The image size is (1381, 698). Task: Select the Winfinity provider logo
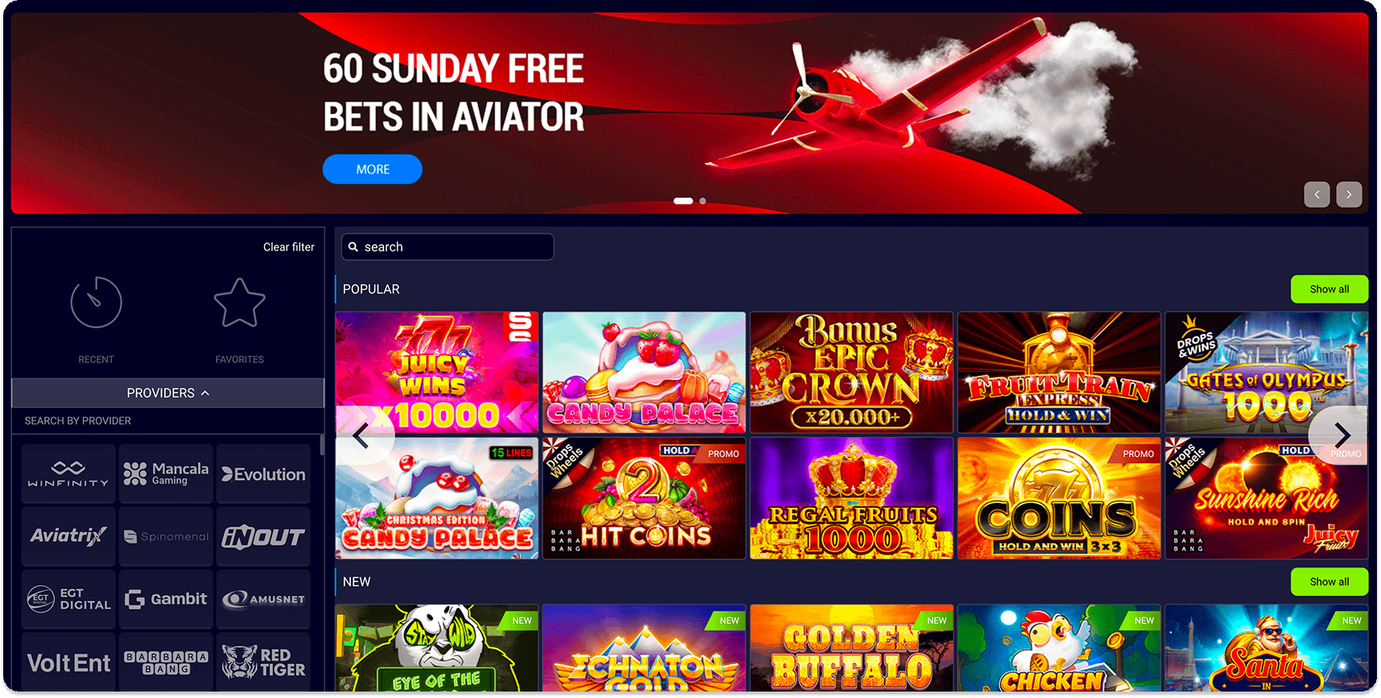68,473
